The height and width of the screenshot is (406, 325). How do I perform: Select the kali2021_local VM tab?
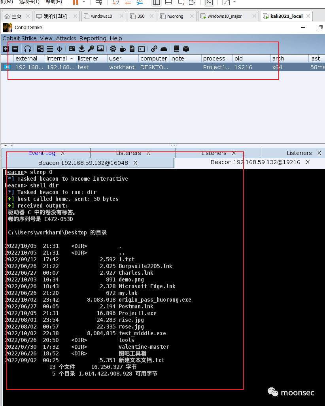(x=286, y=16)
